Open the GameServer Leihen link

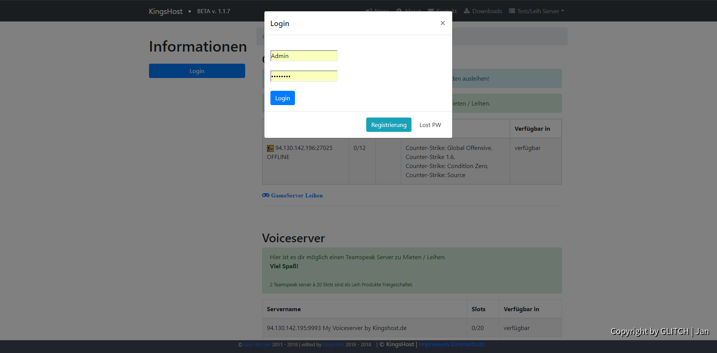tap(296, 196)
